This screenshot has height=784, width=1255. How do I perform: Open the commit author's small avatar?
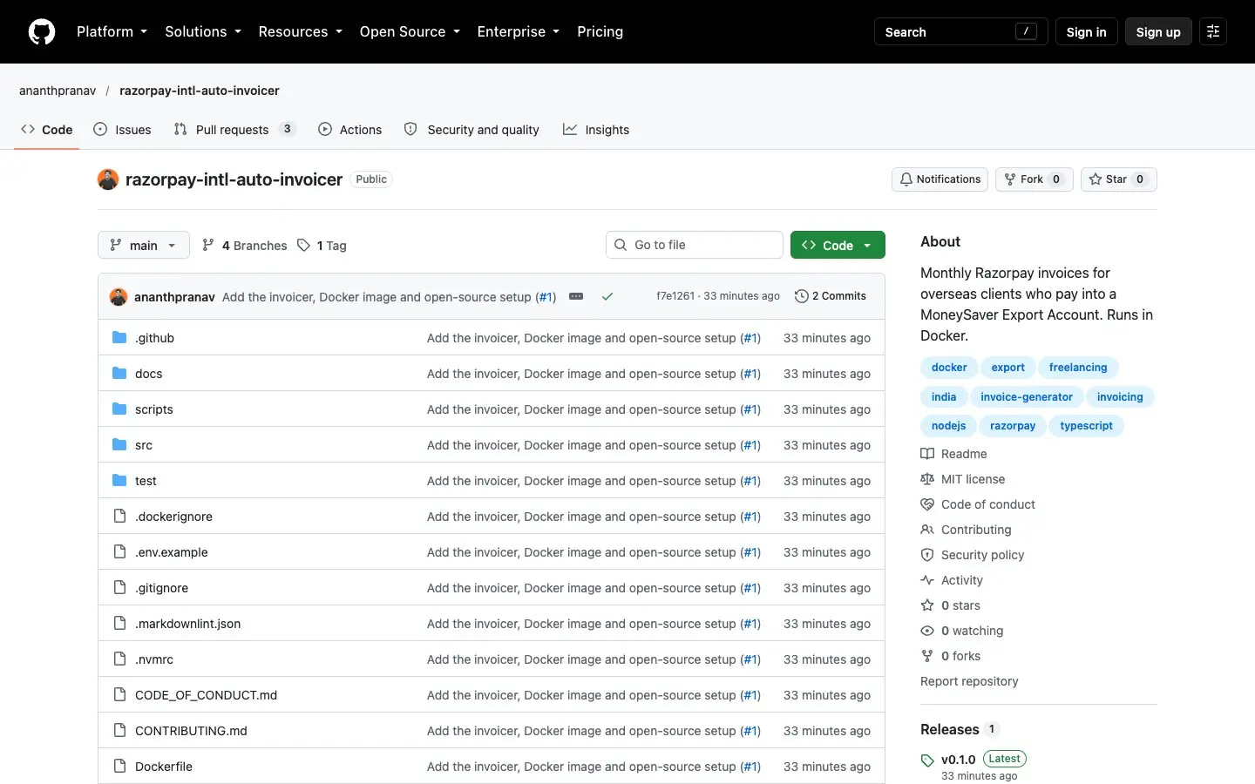119,297
